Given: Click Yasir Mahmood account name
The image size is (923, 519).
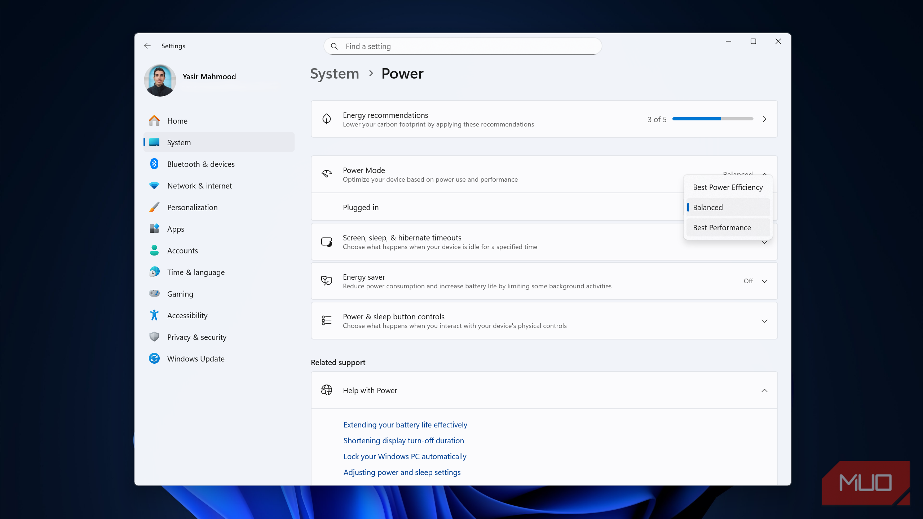Looking at the screenshot, I should coord(209,76).
